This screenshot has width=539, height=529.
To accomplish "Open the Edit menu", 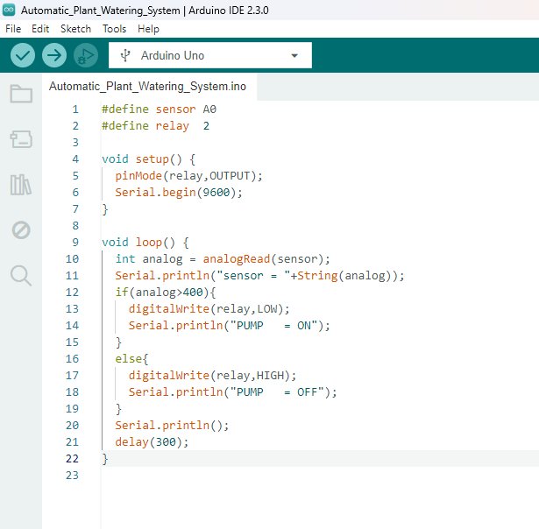I will point(40,29).
